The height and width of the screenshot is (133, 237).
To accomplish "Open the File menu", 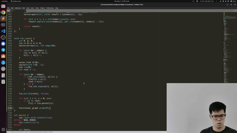I will tap(8, 8).
